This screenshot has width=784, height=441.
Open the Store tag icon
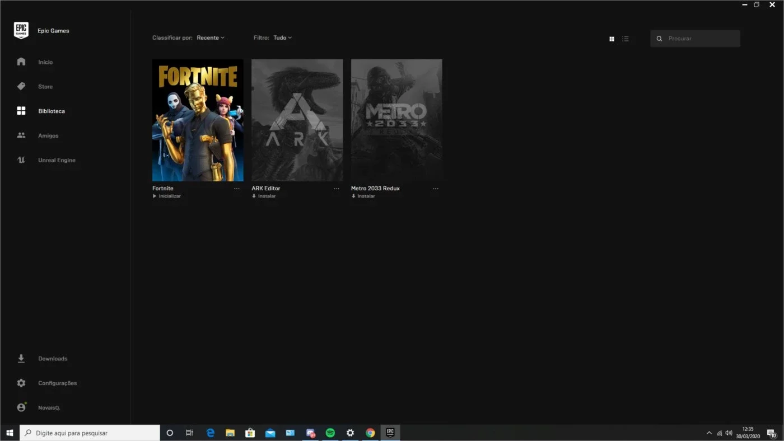coord(21,86)
